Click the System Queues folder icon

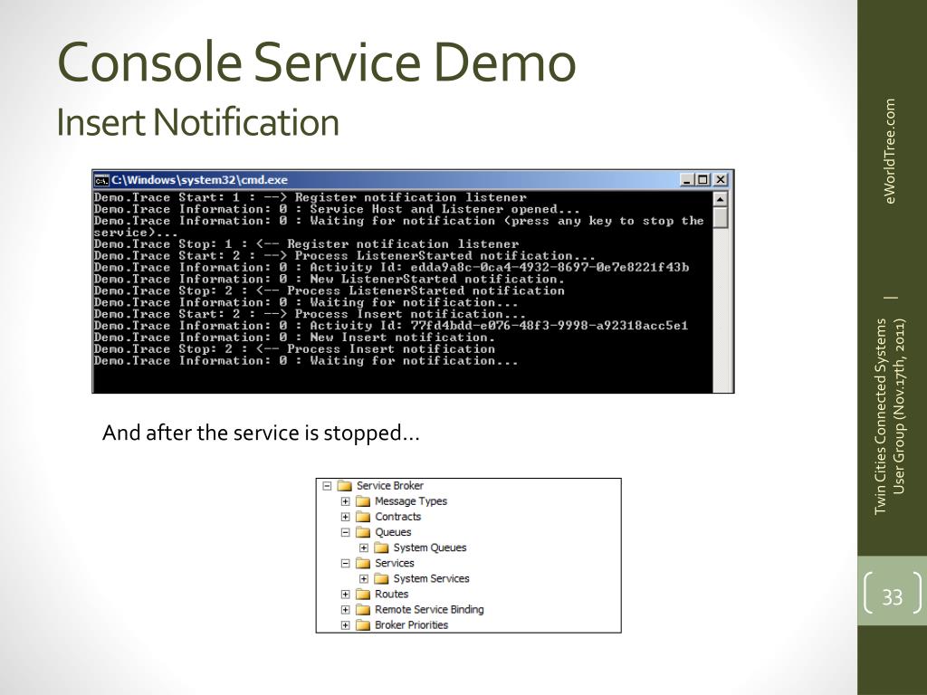tap(381, 547)
